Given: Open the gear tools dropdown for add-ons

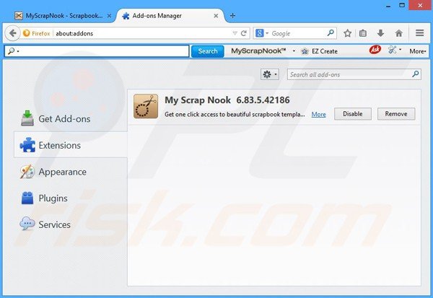Looking at the screenshot, I should 270,74.
